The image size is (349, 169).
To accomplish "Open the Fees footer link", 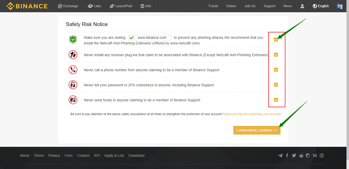I will (68, 155).
